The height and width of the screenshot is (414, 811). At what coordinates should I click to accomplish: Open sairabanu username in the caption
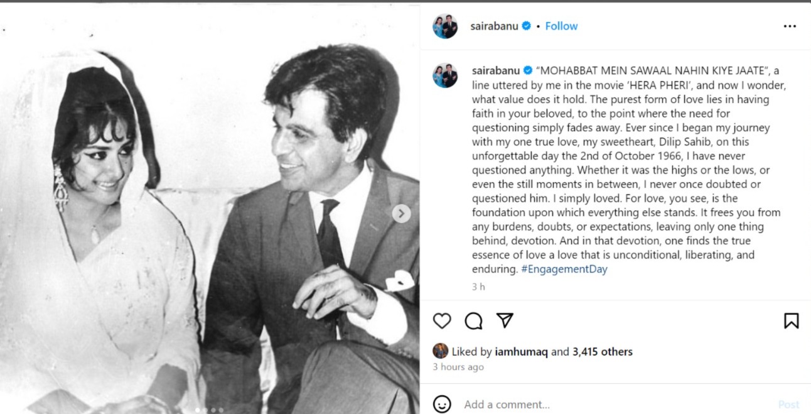[x=495, y=71]
